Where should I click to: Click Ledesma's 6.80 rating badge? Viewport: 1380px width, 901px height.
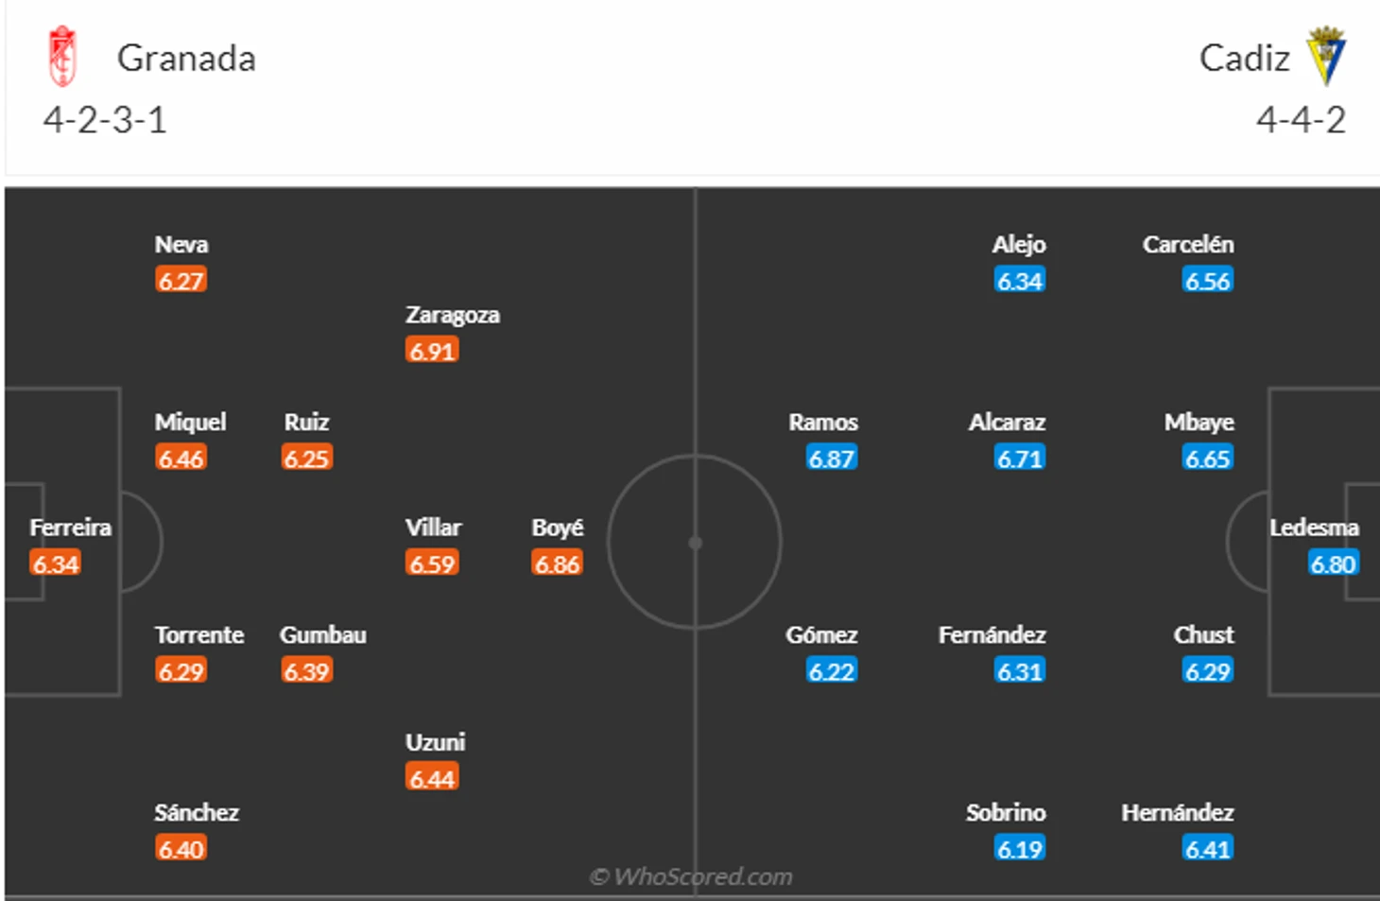(x=1333, y=563)
